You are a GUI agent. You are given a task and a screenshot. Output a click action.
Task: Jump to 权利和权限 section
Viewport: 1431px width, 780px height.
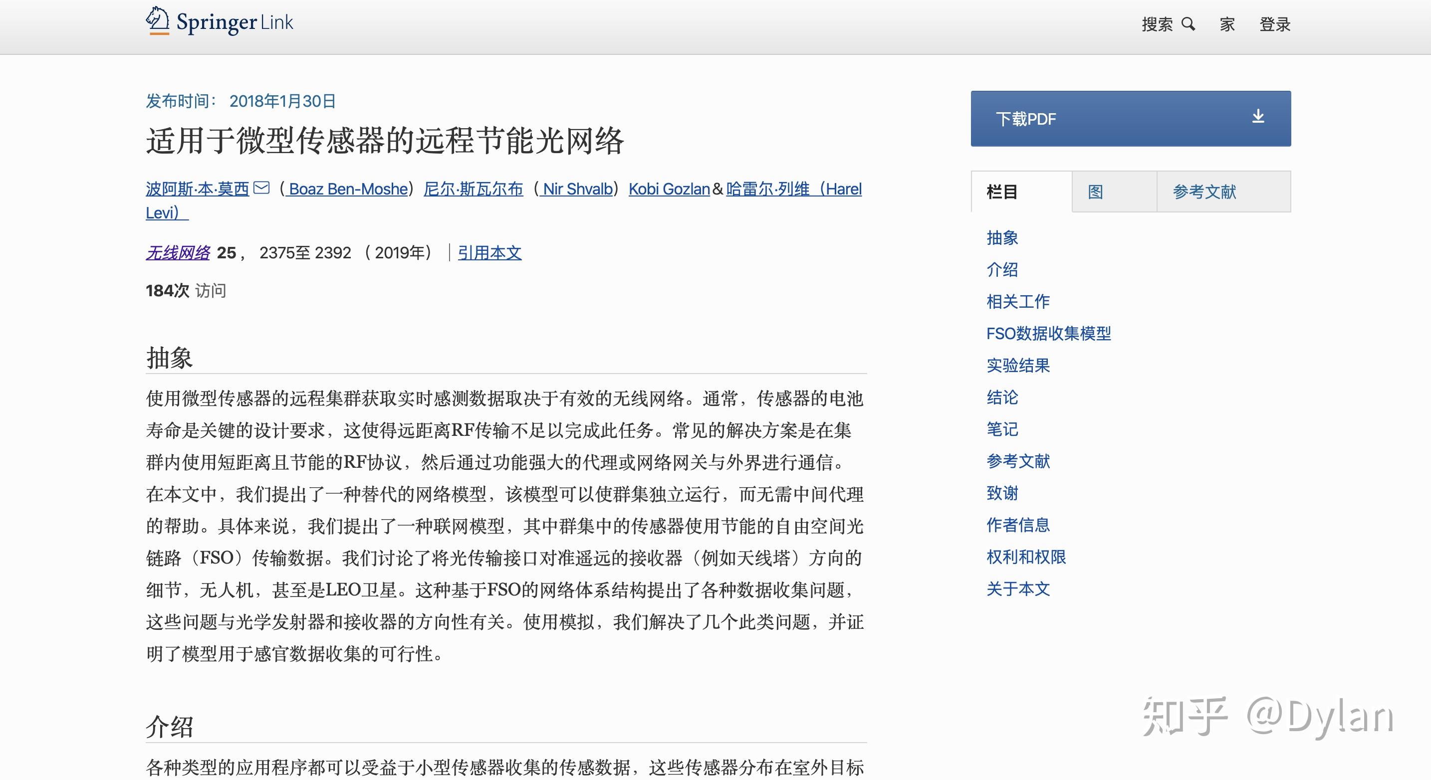point(1025,557)
